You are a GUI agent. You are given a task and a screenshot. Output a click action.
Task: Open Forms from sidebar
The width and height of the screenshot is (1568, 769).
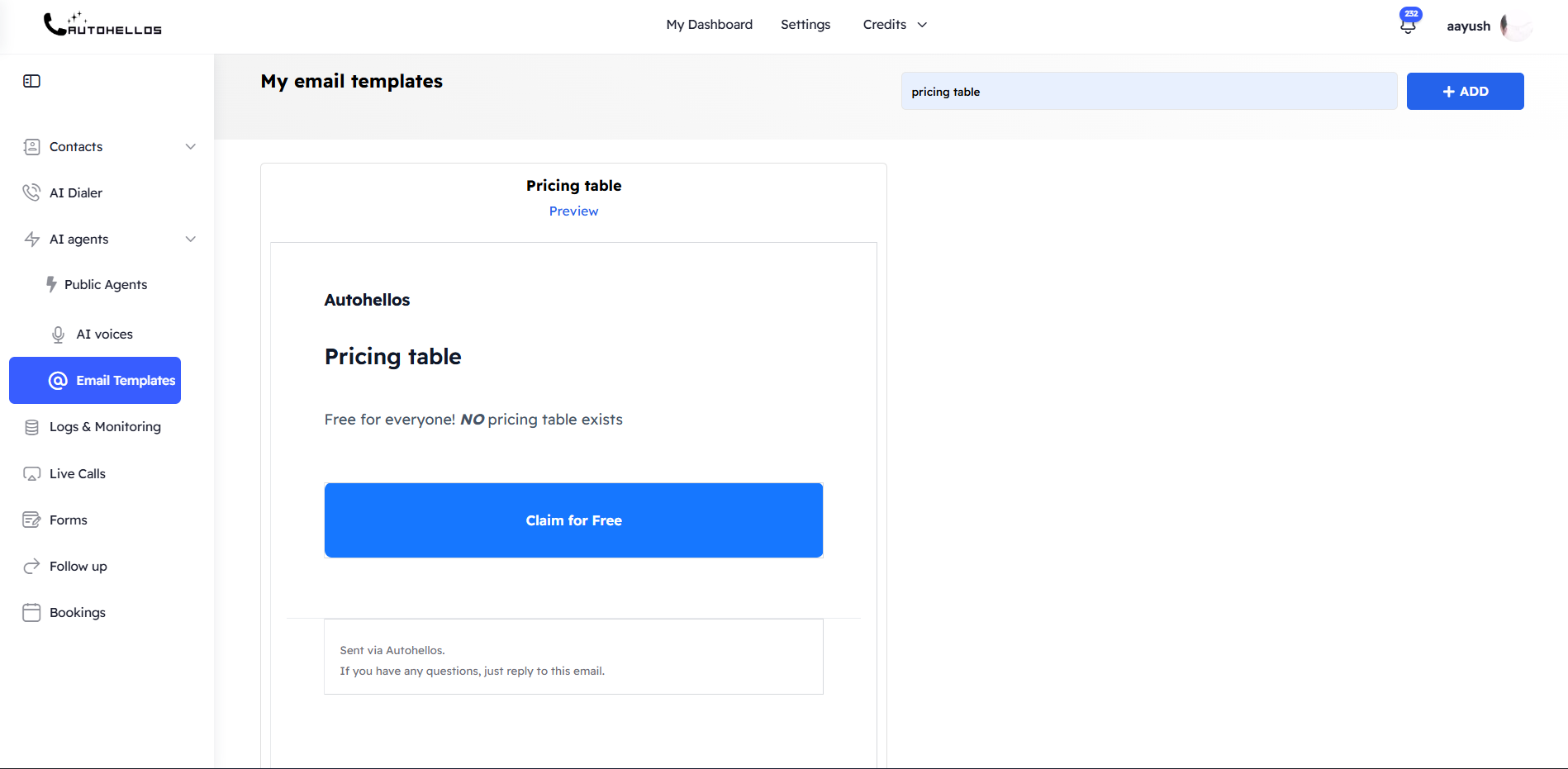click(x=69, y=520)
